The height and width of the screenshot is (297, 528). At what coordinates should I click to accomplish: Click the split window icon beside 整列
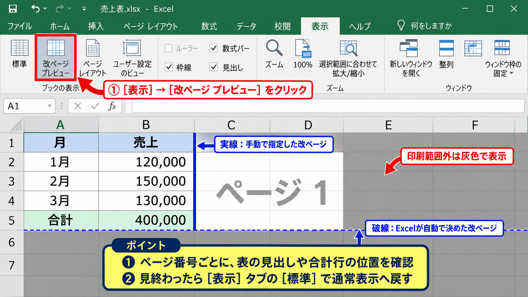473,48
